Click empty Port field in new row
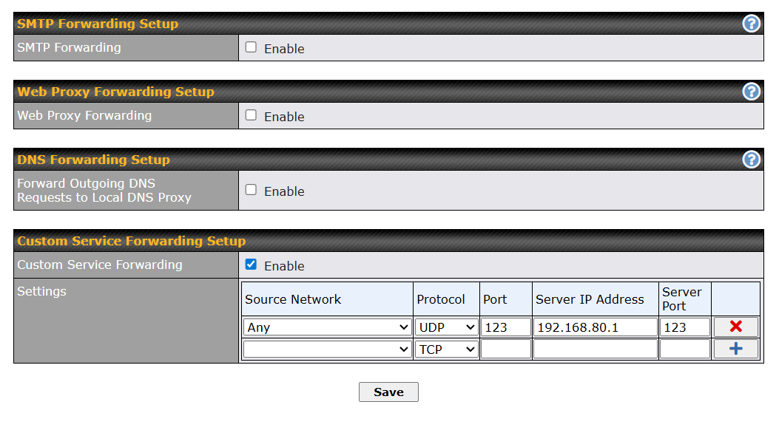This screenshot has height=433, width=779. [506, 350]
